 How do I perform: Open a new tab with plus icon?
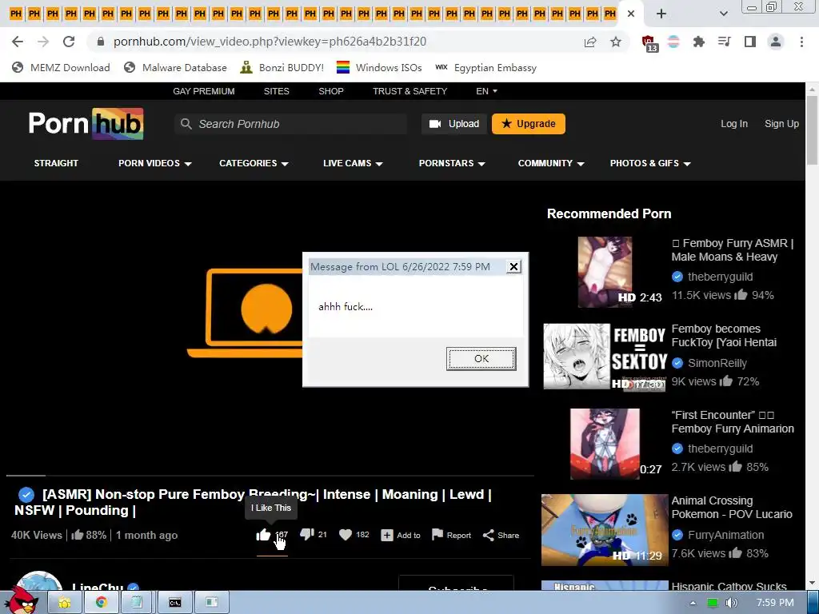click(661, 14)
